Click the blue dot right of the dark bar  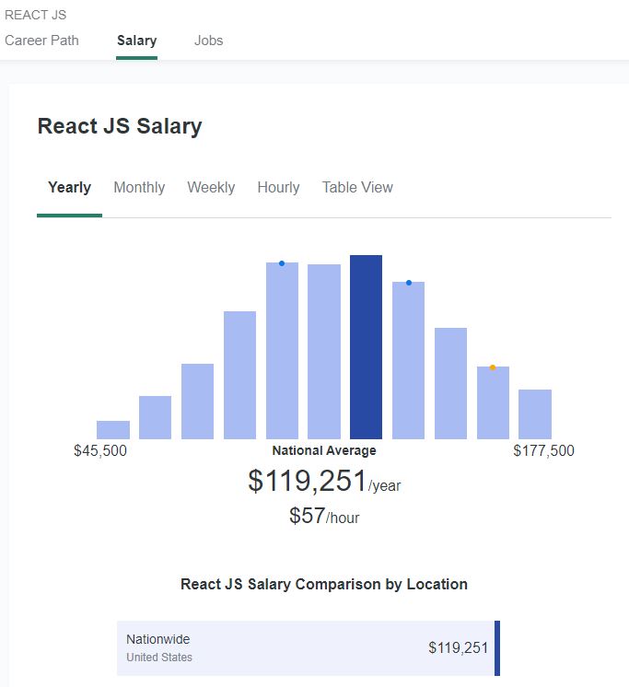click(409, 283)
